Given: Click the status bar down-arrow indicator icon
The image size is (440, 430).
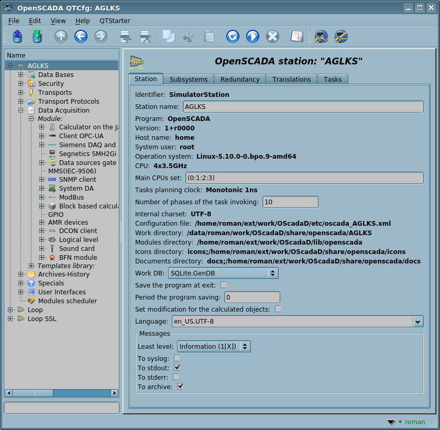Looking at the screenshot, I should 391,422.
